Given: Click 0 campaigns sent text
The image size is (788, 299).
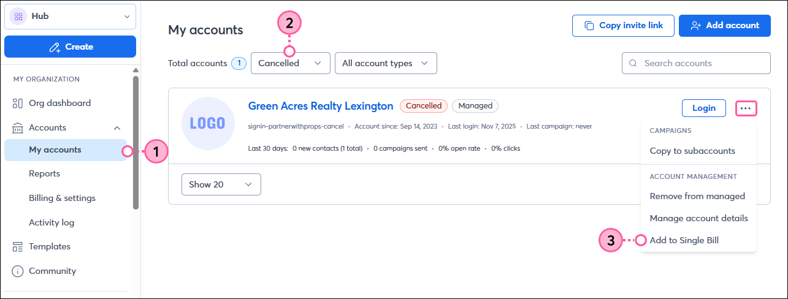Looking at the screenshot, I should 400,148.
